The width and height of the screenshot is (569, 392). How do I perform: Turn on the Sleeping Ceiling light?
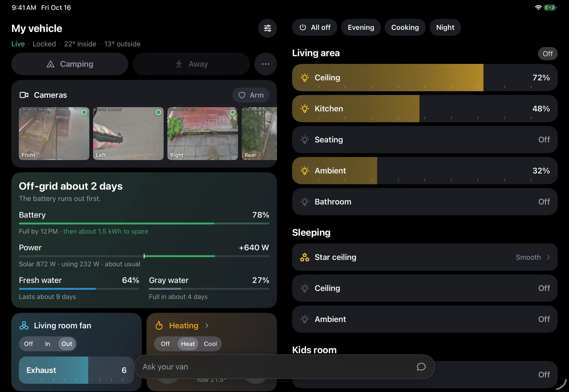point(425,288)
